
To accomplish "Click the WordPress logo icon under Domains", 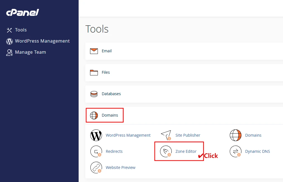I will [x=96, y=135].
